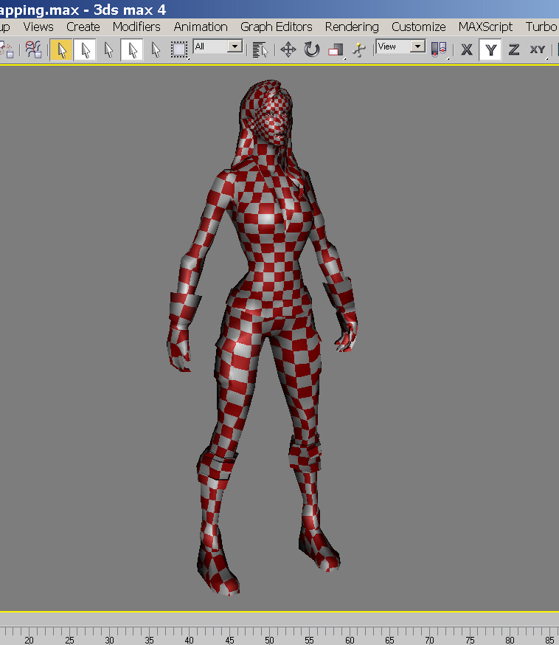Open the Rendering menu
This screenshot has height=645, width=559.
(x=352, y=27)
